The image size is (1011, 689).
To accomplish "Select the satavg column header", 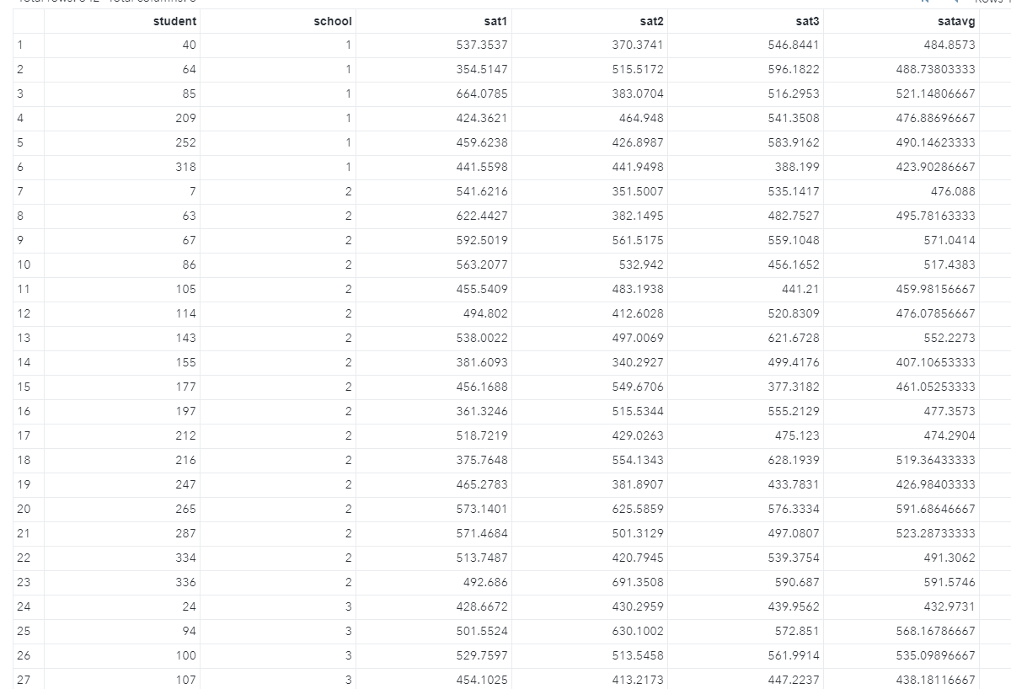I will tap(955, 21).
